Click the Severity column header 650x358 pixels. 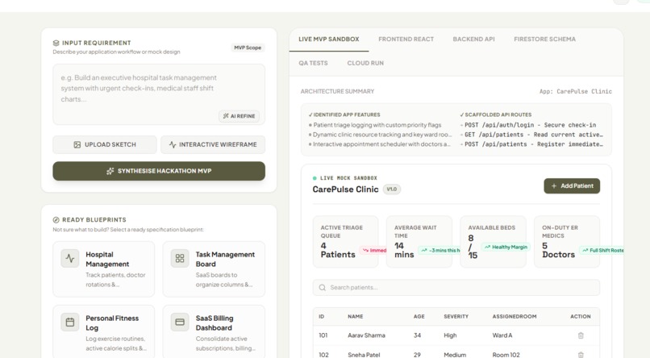(456, 316)
